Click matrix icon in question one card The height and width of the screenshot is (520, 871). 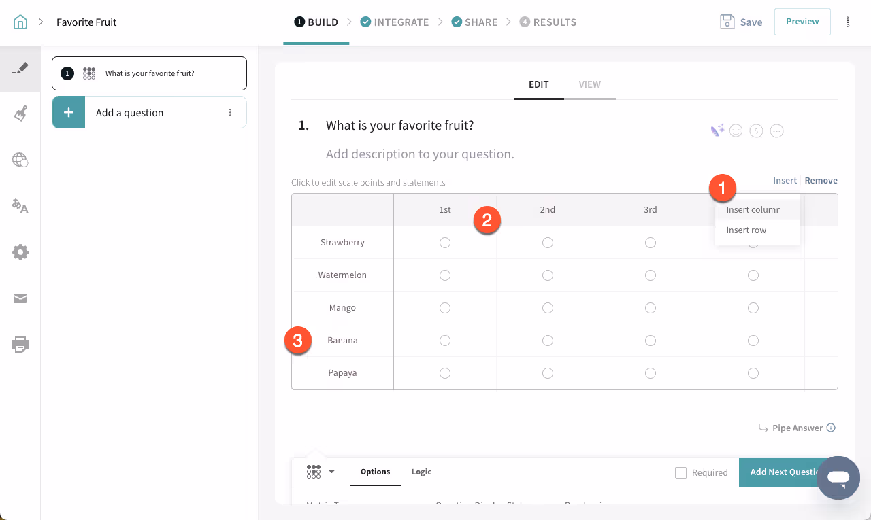tap(89, 73)
